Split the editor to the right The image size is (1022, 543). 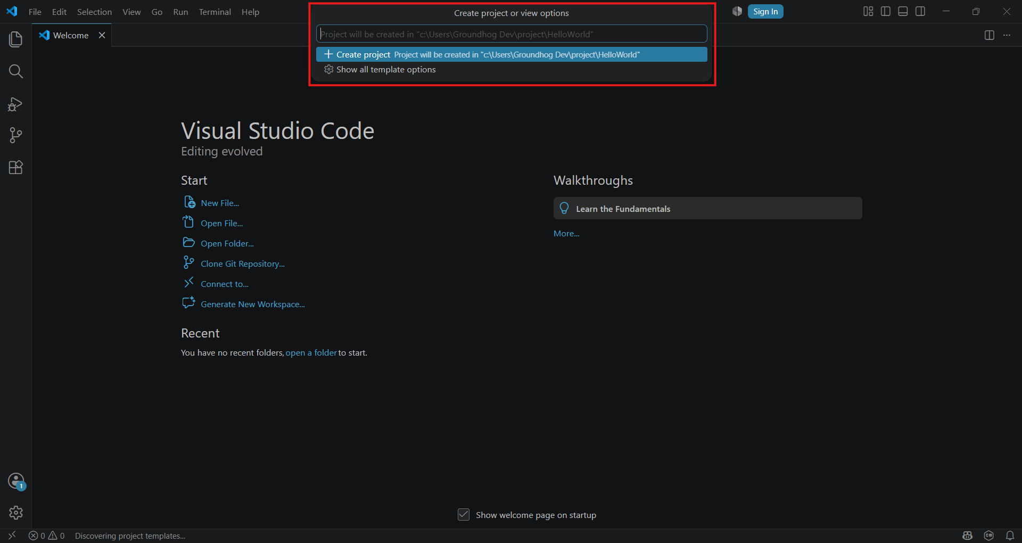tap(990, 35)
